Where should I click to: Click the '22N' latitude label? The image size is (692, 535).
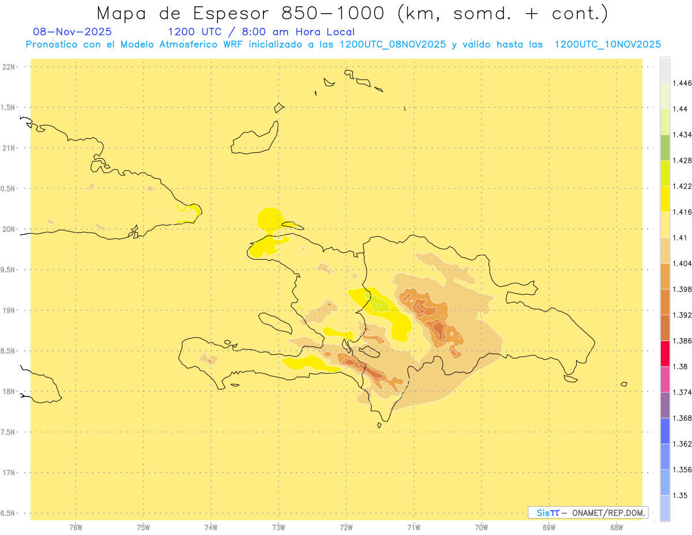tap(9, 67)
